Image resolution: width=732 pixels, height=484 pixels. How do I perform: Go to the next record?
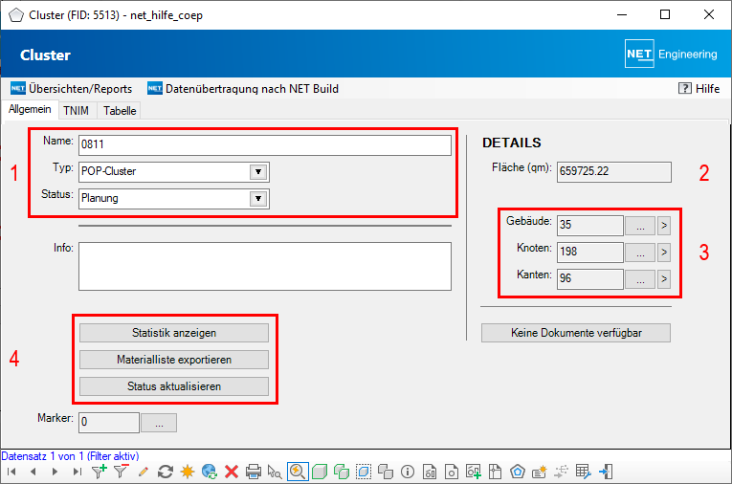(55, 472)
